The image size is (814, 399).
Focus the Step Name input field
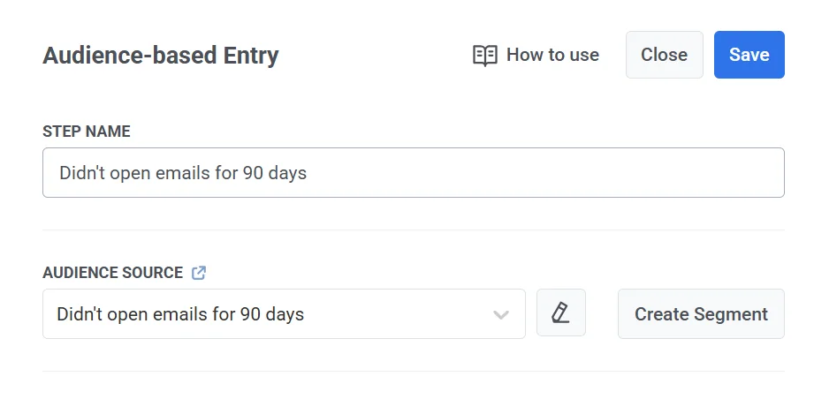pos(413,172)
